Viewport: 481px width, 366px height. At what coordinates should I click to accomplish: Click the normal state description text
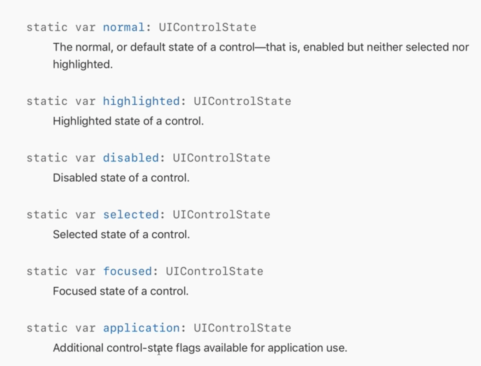click(261, 56)
